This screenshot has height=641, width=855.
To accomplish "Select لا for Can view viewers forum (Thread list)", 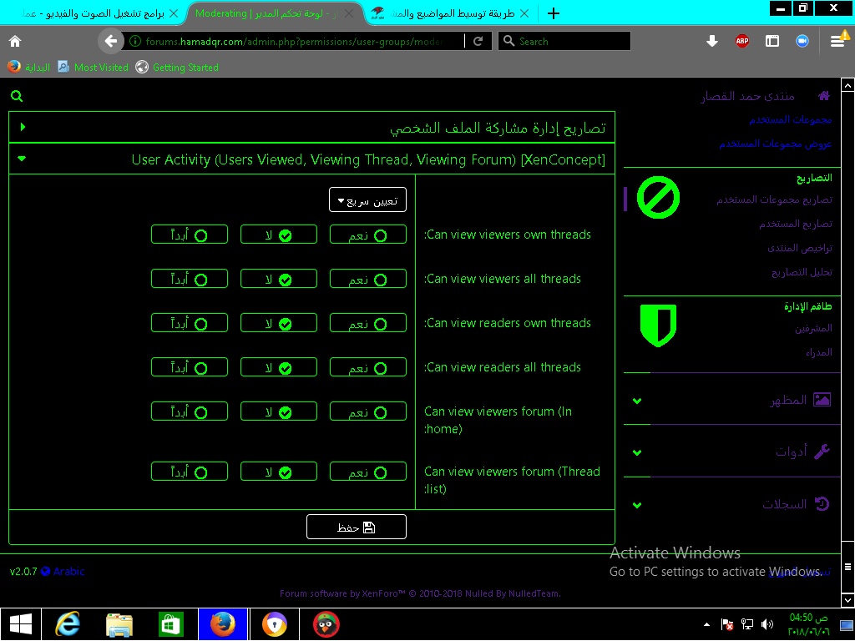I will pyautogui.click(x=279, y=472).
